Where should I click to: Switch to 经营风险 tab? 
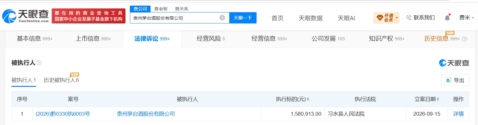point(211,39)
